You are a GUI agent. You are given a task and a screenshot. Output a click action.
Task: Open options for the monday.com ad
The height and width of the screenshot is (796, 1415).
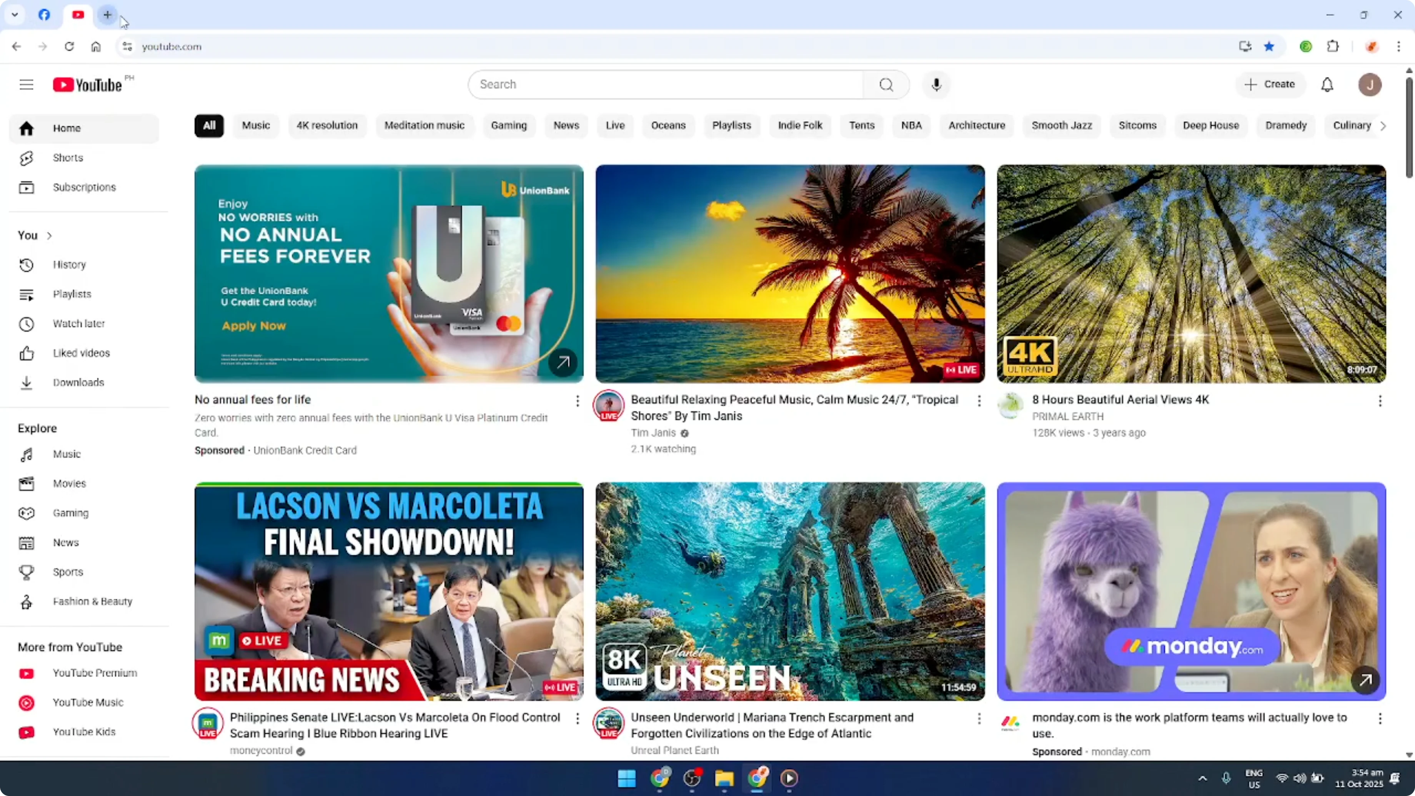tap(1380, 719)
